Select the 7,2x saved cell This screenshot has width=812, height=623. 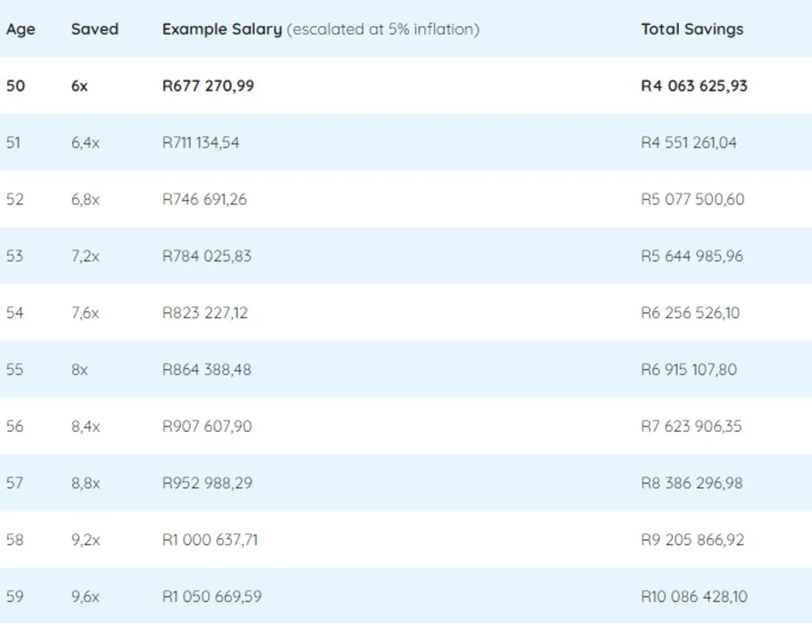coord(85,256)
